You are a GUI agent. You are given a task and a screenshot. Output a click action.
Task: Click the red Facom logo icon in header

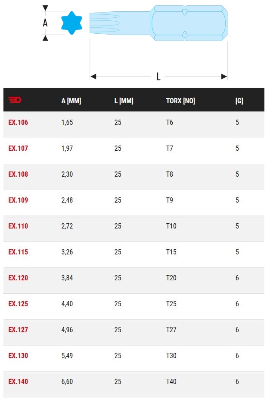tap(15, 100)
